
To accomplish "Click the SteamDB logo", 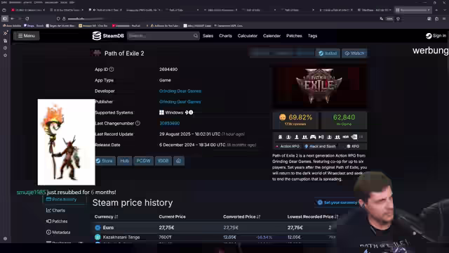I will (108, 36).
